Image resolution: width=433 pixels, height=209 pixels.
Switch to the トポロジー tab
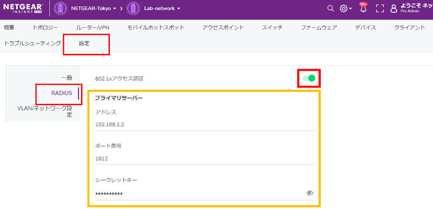coord(45,27)
